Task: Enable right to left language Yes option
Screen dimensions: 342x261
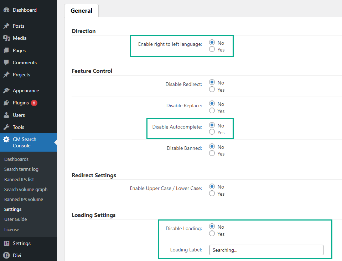Action: (x=212, y=50)
